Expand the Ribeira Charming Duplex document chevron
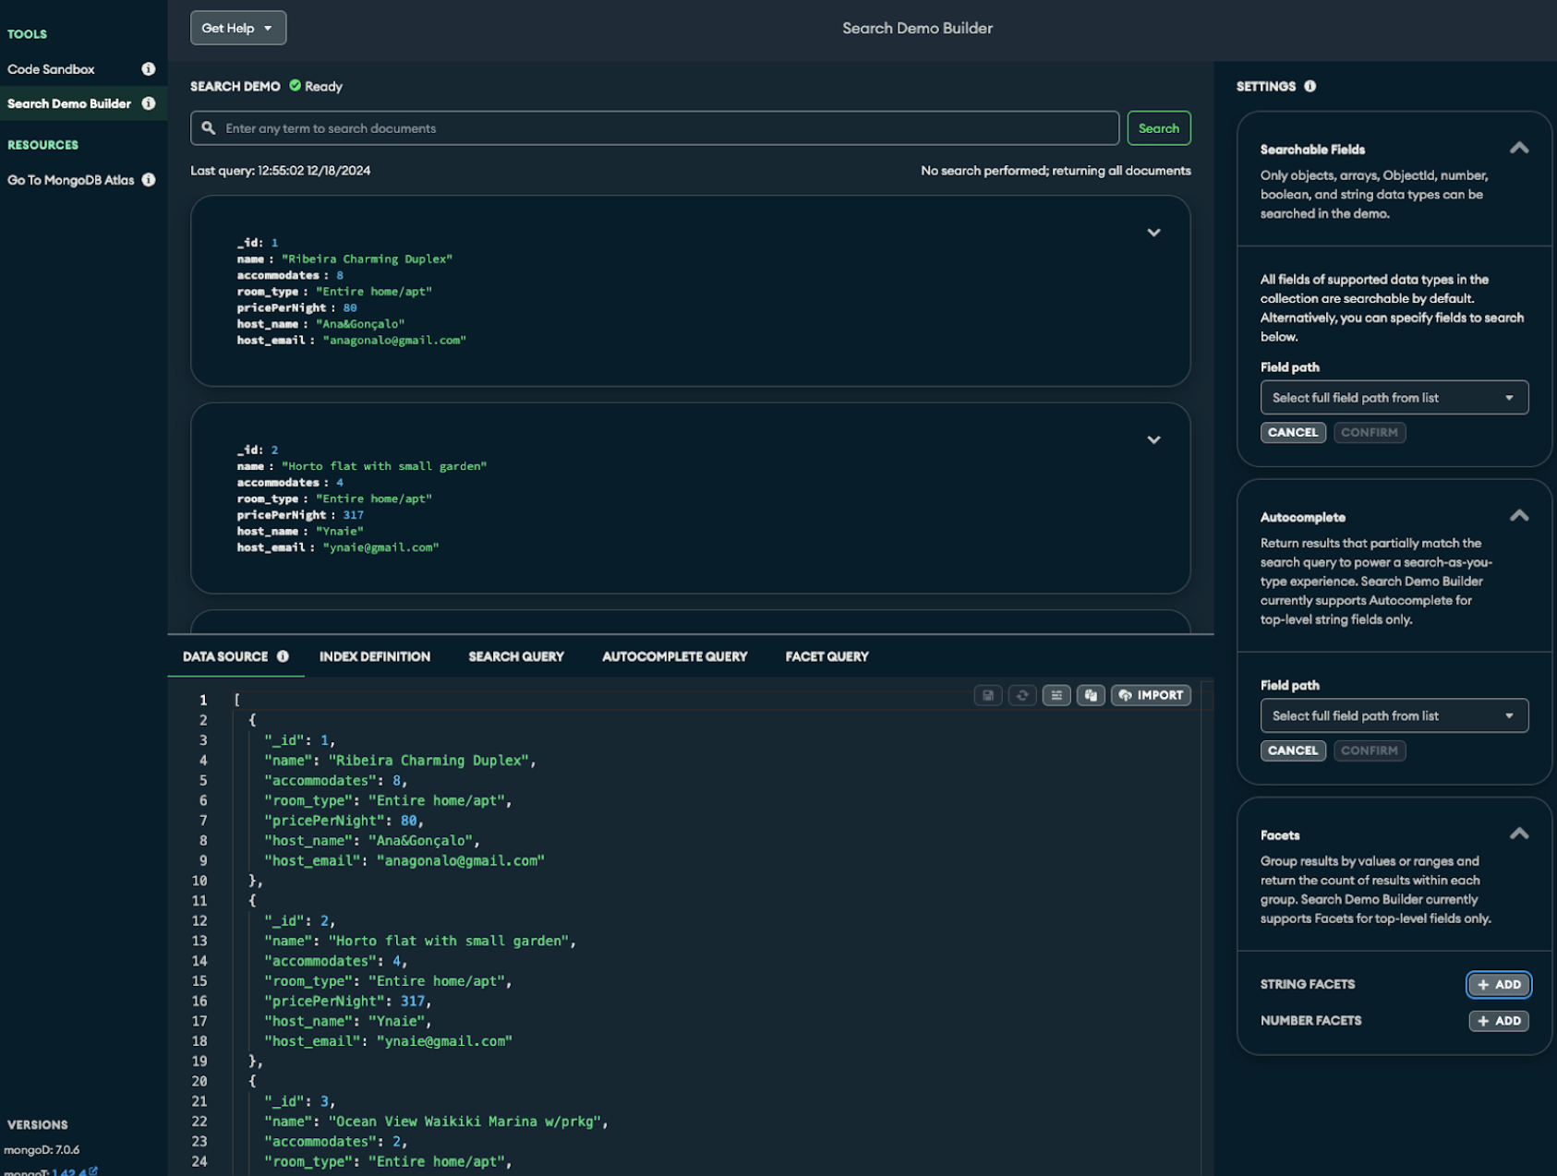Screen dimensions: 1557x1176 pyautogui.click(x=1153, y=233)
